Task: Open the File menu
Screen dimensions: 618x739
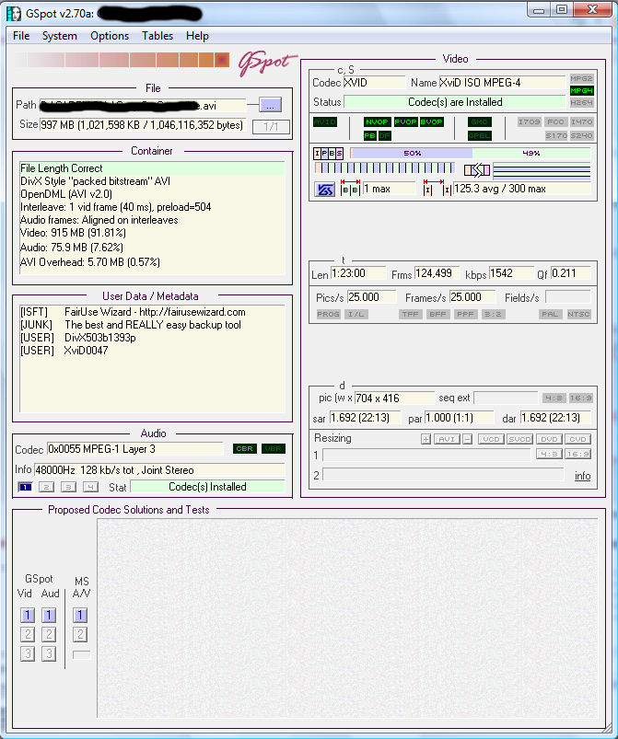Action: 21,36
